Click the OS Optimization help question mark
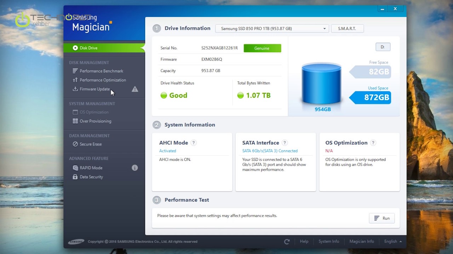Screen dimensions: 453x254 (x=373, y=143)
